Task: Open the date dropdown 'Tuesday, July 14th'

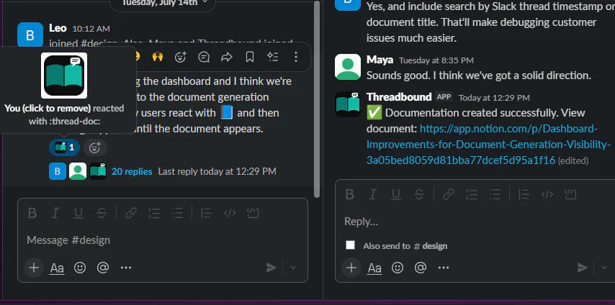Action: tap(163, 3)
